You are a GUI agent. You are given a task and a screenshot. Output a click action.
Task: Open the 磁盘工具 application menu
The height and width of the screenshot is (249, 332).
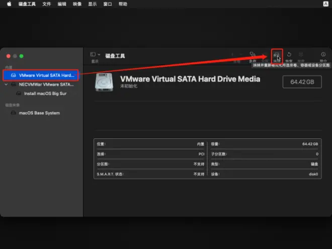point(27,4)
